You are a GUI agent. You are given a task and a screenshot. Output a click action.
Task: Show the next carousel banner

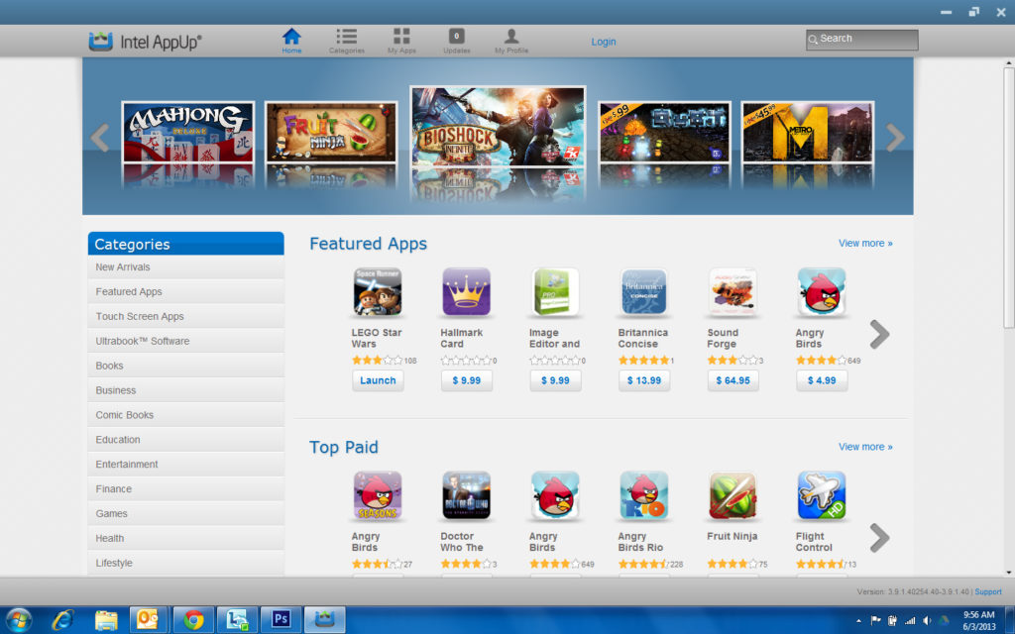tap(895, 137)
